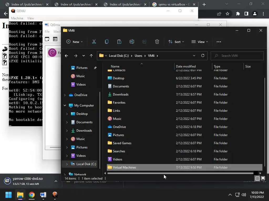Click the horizontal scrollbar in file list
The height and width of the screenshot is (201, 269).
180,173
